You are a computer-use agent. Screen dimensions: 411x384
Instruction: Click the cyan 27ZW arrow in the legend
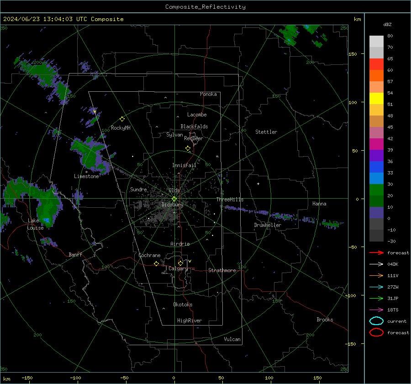(x=376, y=287)
